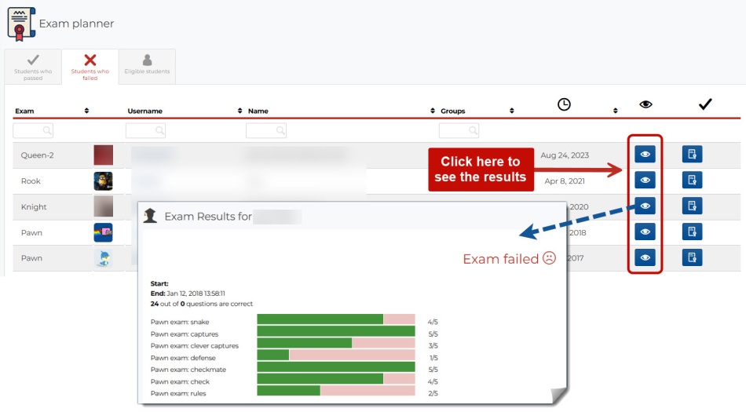Viewport: 746px width, 412px height.
Task: Sort by Groups column arrows
Action: pyautogui.click(x=511, y=111)
